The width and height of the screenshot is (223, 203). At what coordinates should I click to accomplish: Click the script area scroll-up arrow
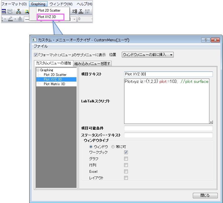click(211, 122)
